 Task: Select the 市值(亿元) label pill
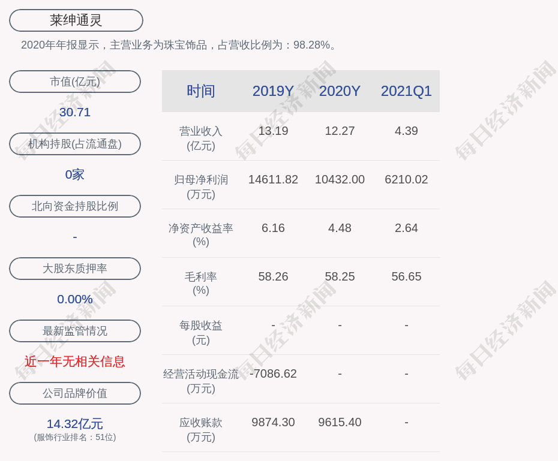point(75,82)
